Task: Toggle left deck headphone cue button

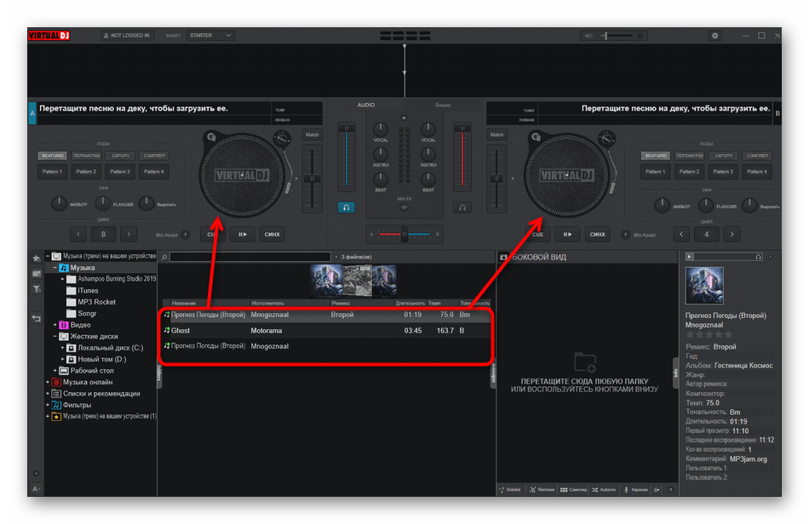Action: tap(346, 207)
